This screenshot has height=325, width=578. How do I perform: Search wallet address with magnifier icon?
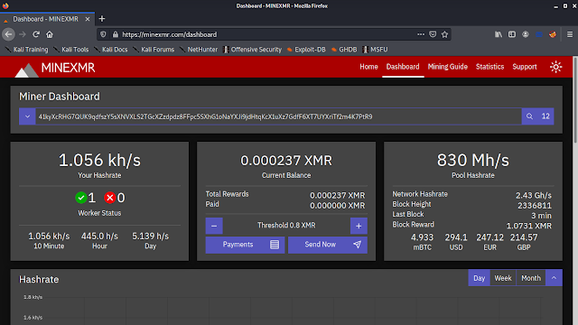[530, 116]
